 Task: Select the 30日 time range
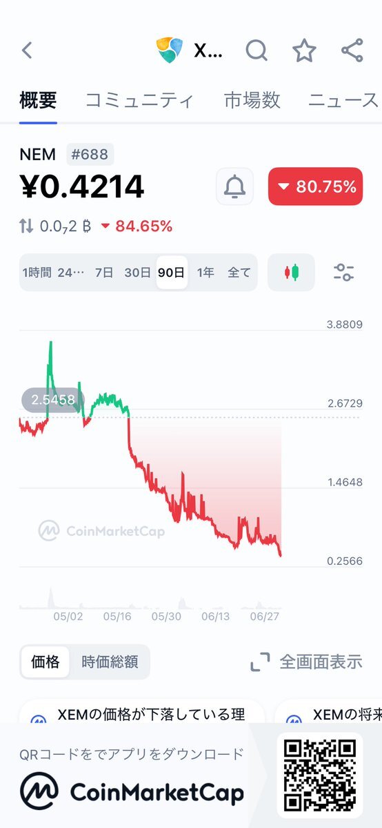[x=138, y=273]
